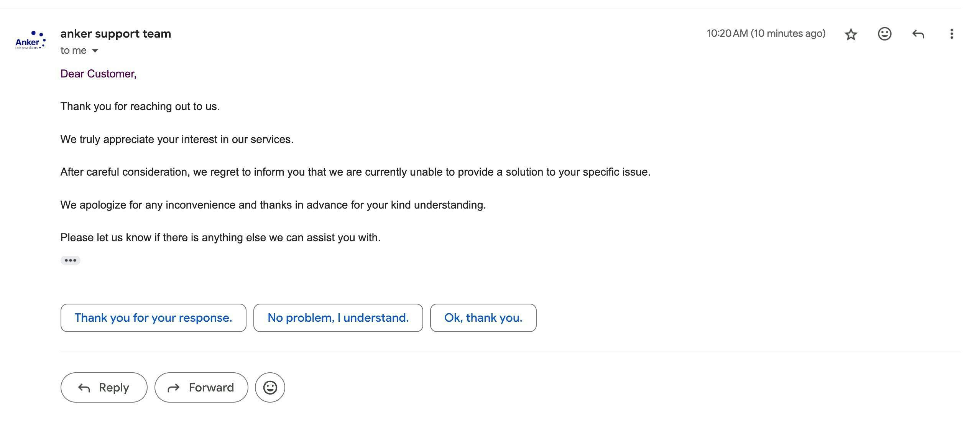
Task: Star this email from anker support team
Action: [x=851, y=34]
